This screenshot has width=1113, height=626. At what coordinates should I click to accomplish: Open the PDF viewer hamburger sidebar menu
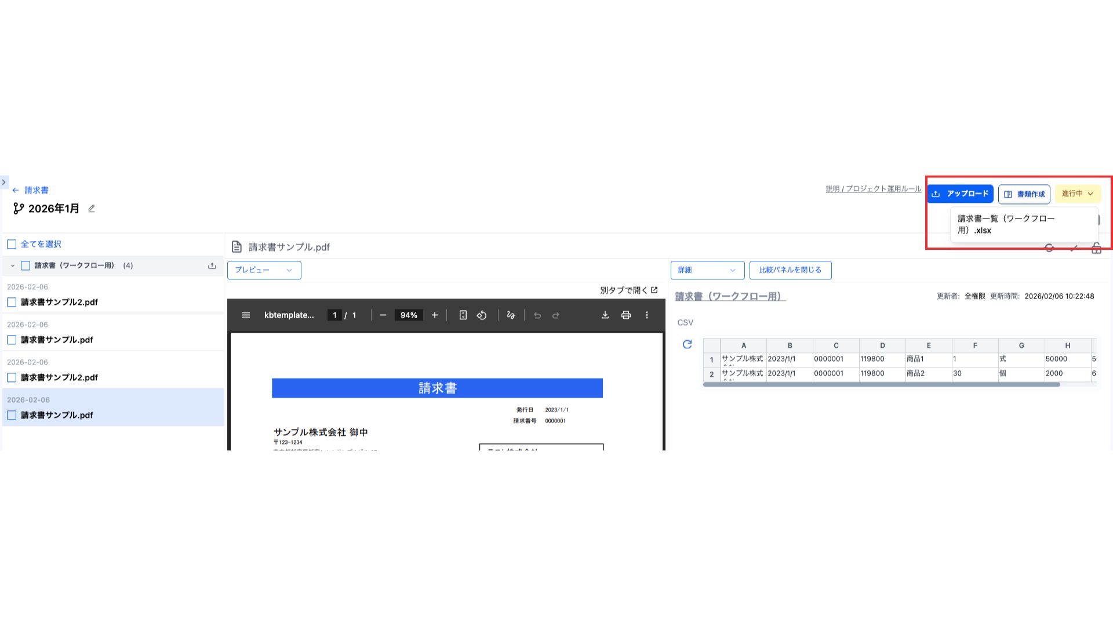(246, 315)
